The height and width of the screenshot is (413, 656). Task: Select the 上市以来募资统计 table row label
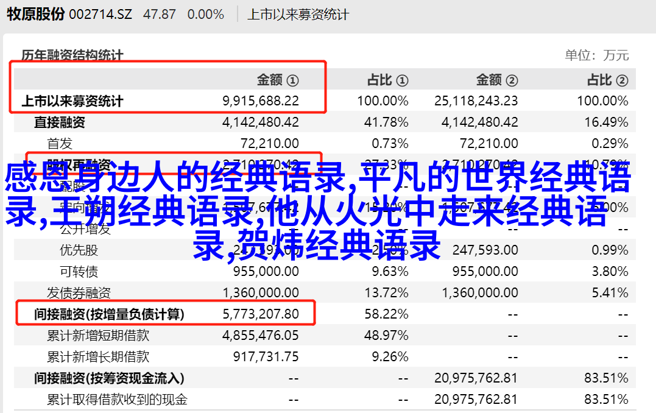[72, 101]
